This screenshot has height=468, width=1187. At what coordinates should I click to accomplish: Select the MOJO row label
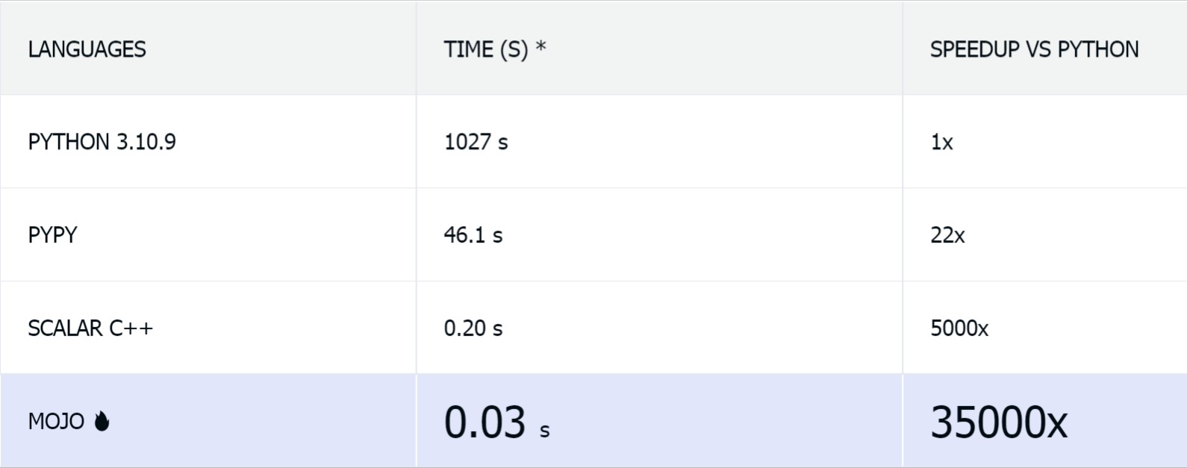(56, 422)
